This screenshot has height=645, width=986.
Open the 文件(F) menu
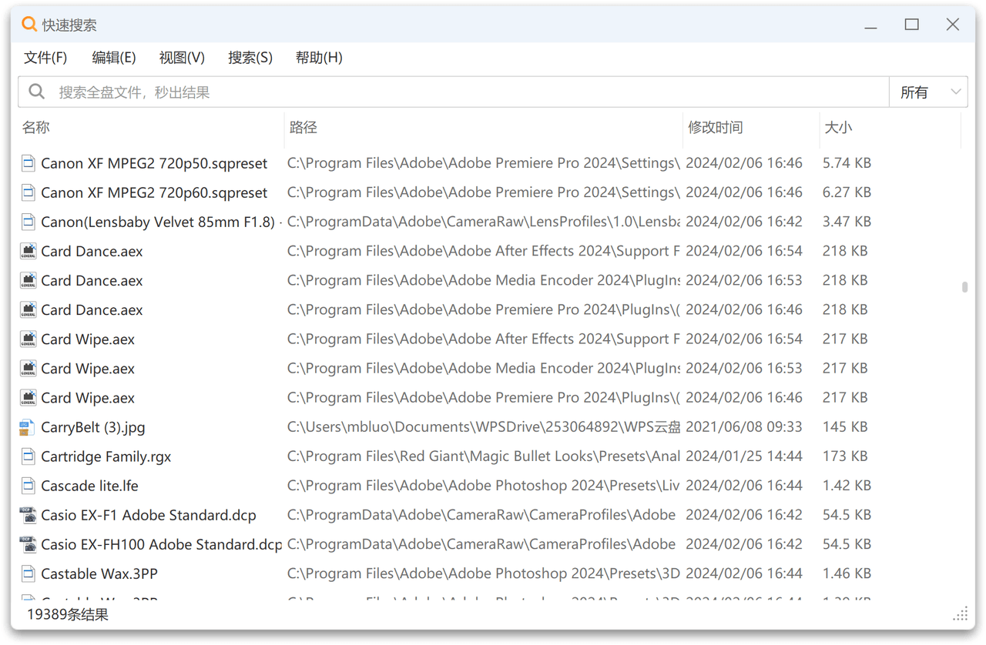(45, 58)
